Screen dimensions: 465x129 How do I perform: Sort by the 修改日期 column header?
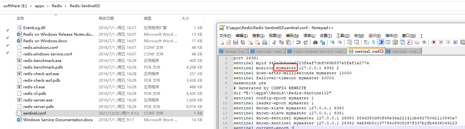[x=119, y=19]
